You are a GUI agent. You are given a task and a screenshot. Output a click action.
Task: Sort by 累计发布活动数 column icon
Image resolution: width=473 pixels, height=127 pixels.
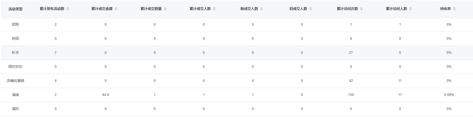[x=68, y=9]
